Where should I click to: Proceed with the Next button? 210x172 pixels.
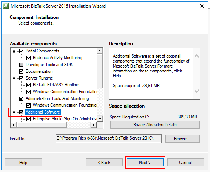point(145,163)
